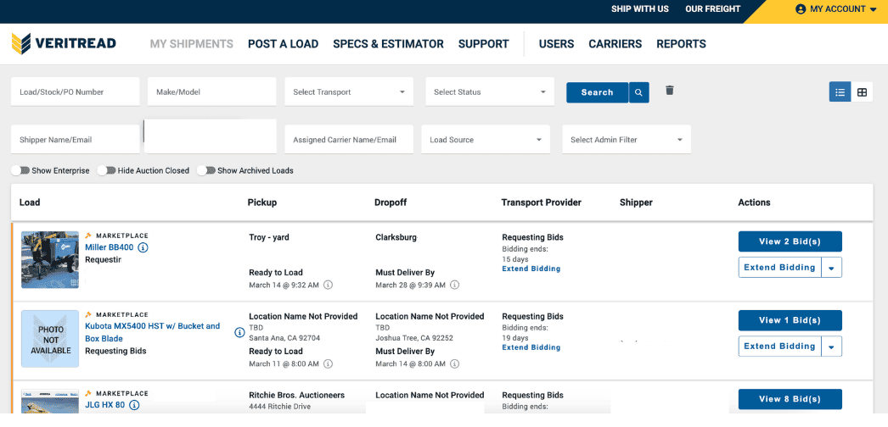Enable Hide Auction Closed switch
The image size is (888, 427).
(x=106, y=170)
